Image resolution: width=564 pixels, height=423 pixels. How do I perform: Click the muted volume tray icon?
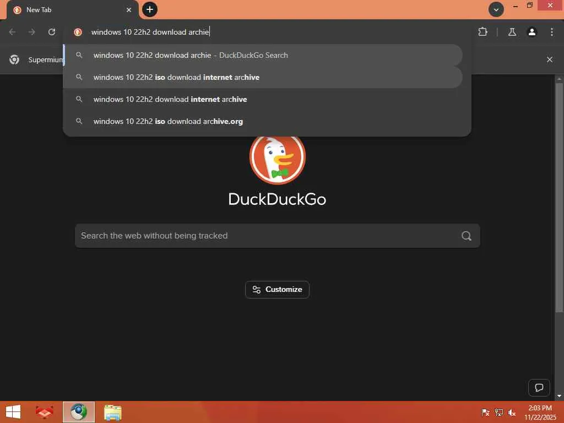512,413
